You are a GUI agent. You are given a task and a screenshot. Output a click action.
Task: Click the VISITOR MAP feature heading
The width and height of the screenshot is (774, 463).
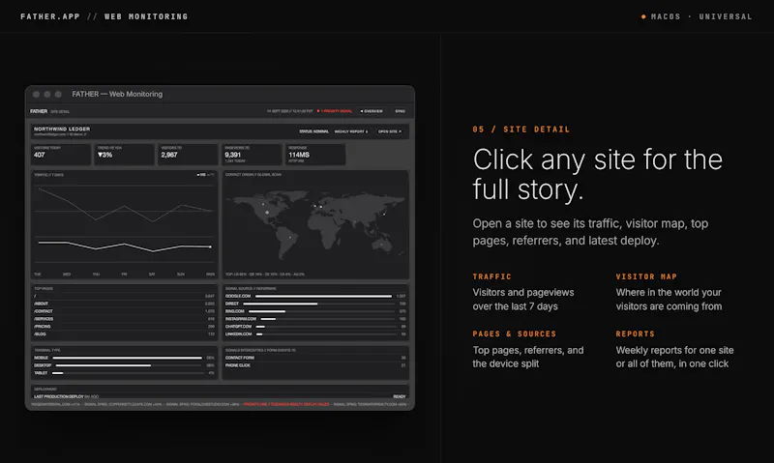pos(646,276)
